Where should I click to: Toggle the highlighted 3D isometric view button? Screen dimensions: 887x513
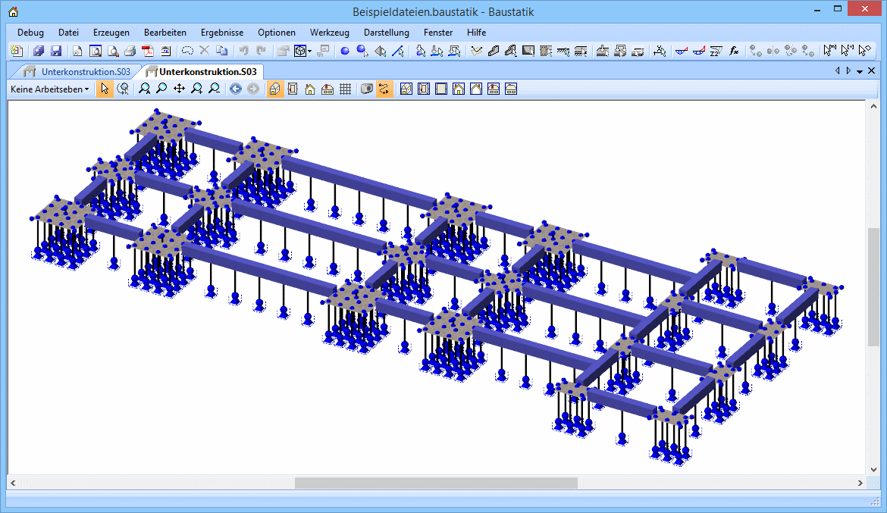[x=275, y=89]
